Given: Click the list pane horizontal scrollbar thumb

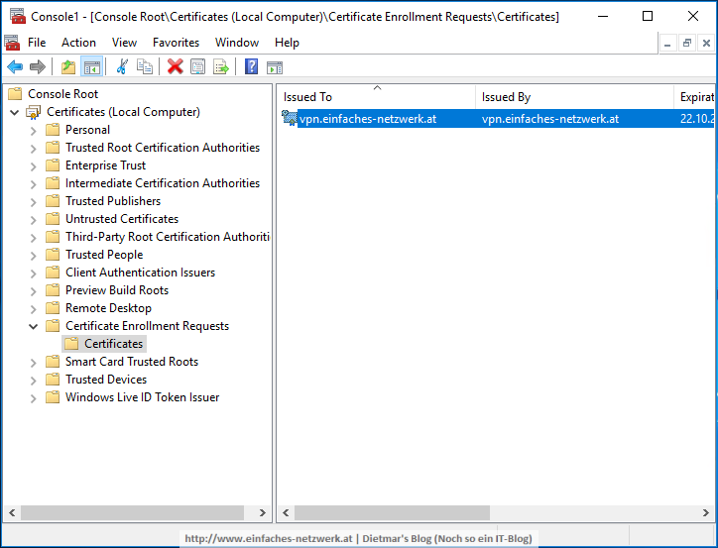Looking at the screenshot, I should (x=392, y=512).
